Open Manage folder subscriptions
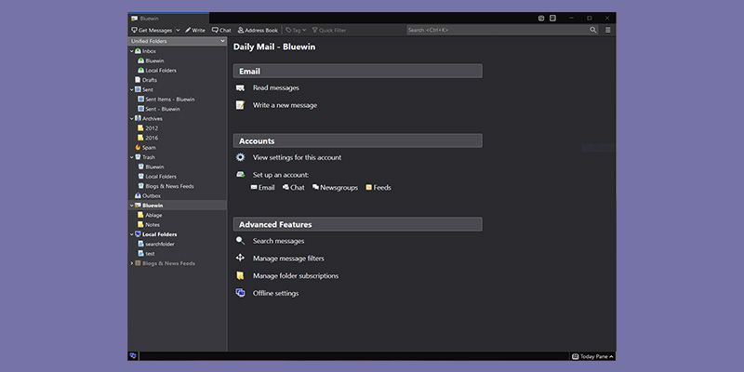 296,275
